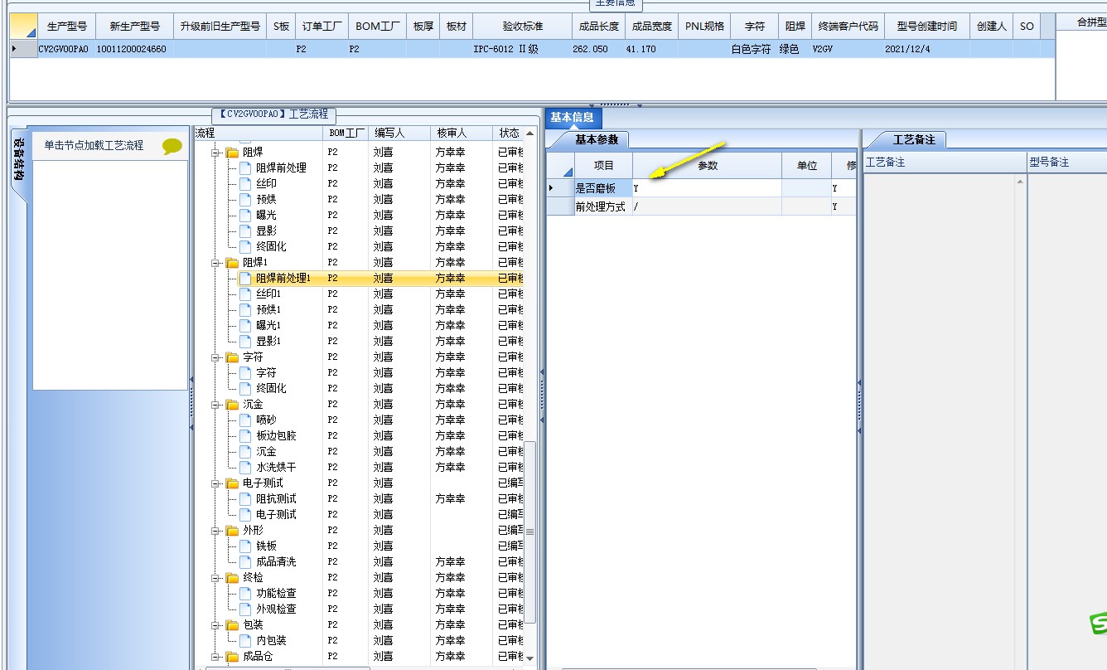1107x670 pixels.
Task: Click the 前处理方式 parameter value cell
Action: 707,206
